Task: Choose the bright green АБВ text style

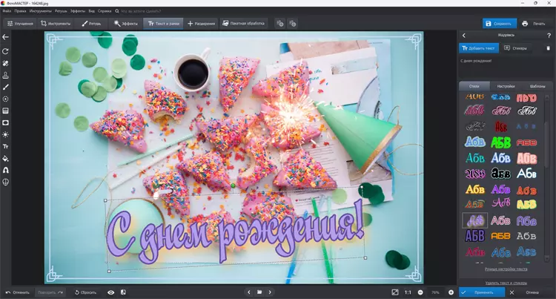Action: click(500, 142)
